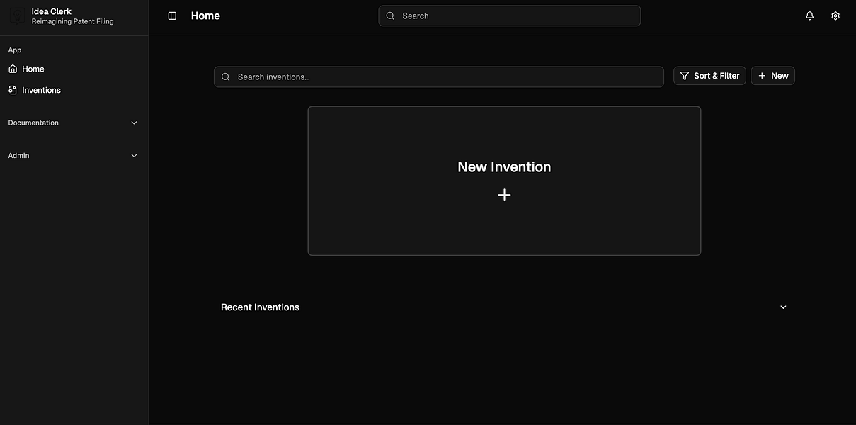856x425 pixels.
Task: Open the notifications bell
Action: 809,16
